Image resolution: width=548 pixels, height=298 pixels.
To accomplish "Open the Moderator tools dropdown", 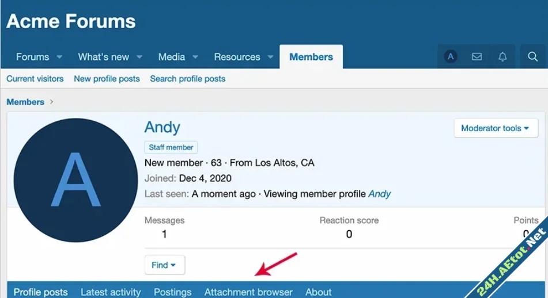I will 496,128.
